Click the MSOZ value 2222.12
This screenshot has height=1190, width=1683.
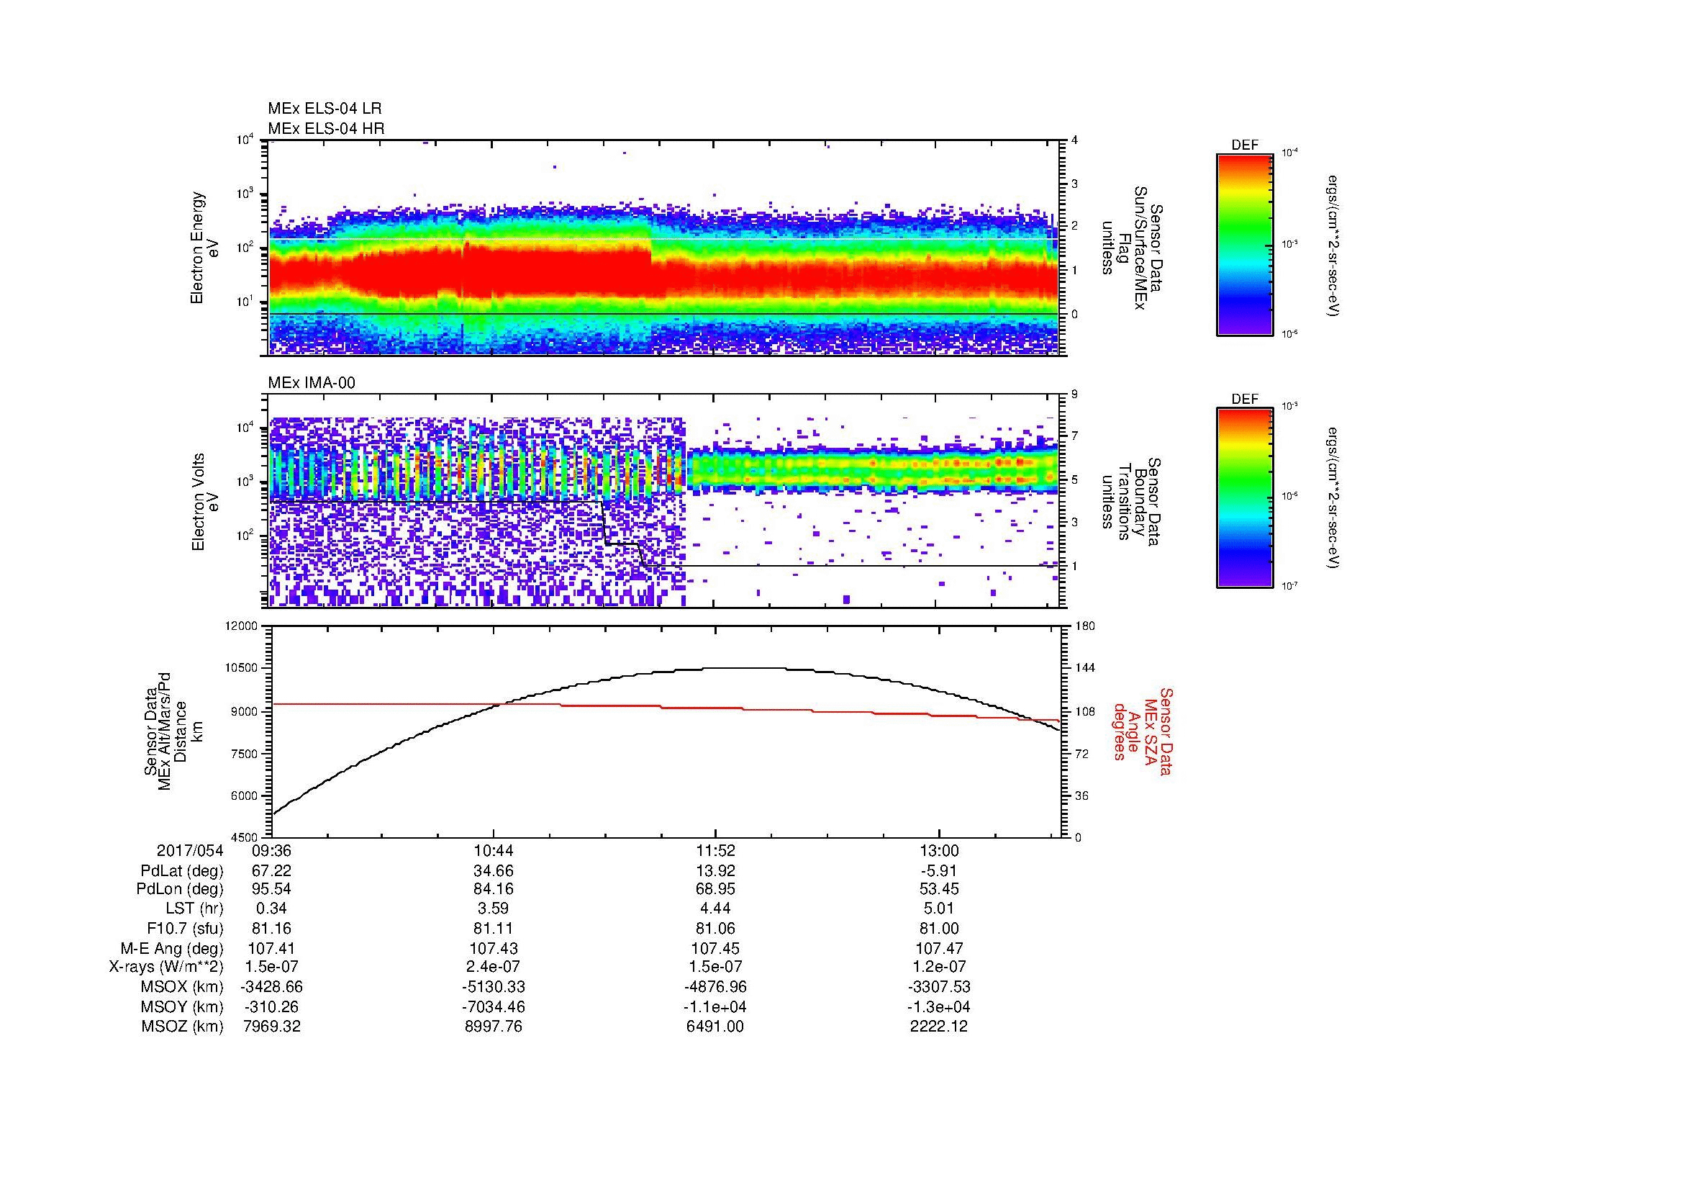click(x=940, y=1027)
